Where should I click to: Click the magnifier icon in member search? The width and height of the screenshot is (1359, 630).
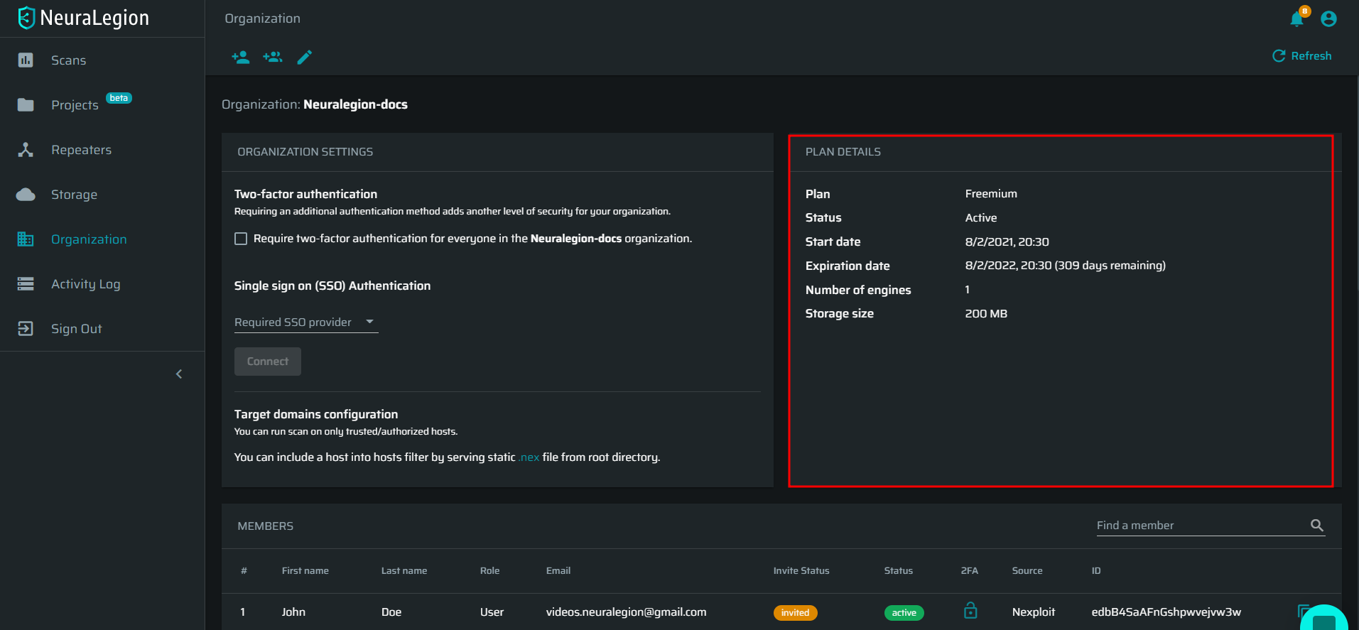point(1317,526)
